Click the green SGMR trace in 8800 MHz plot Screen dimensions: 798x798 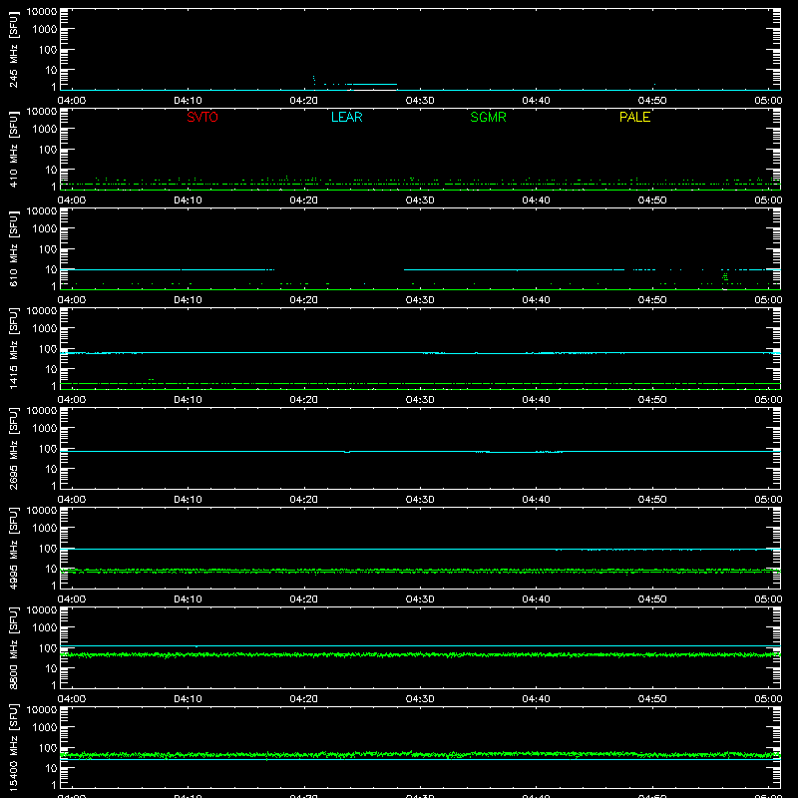point(420,654)
